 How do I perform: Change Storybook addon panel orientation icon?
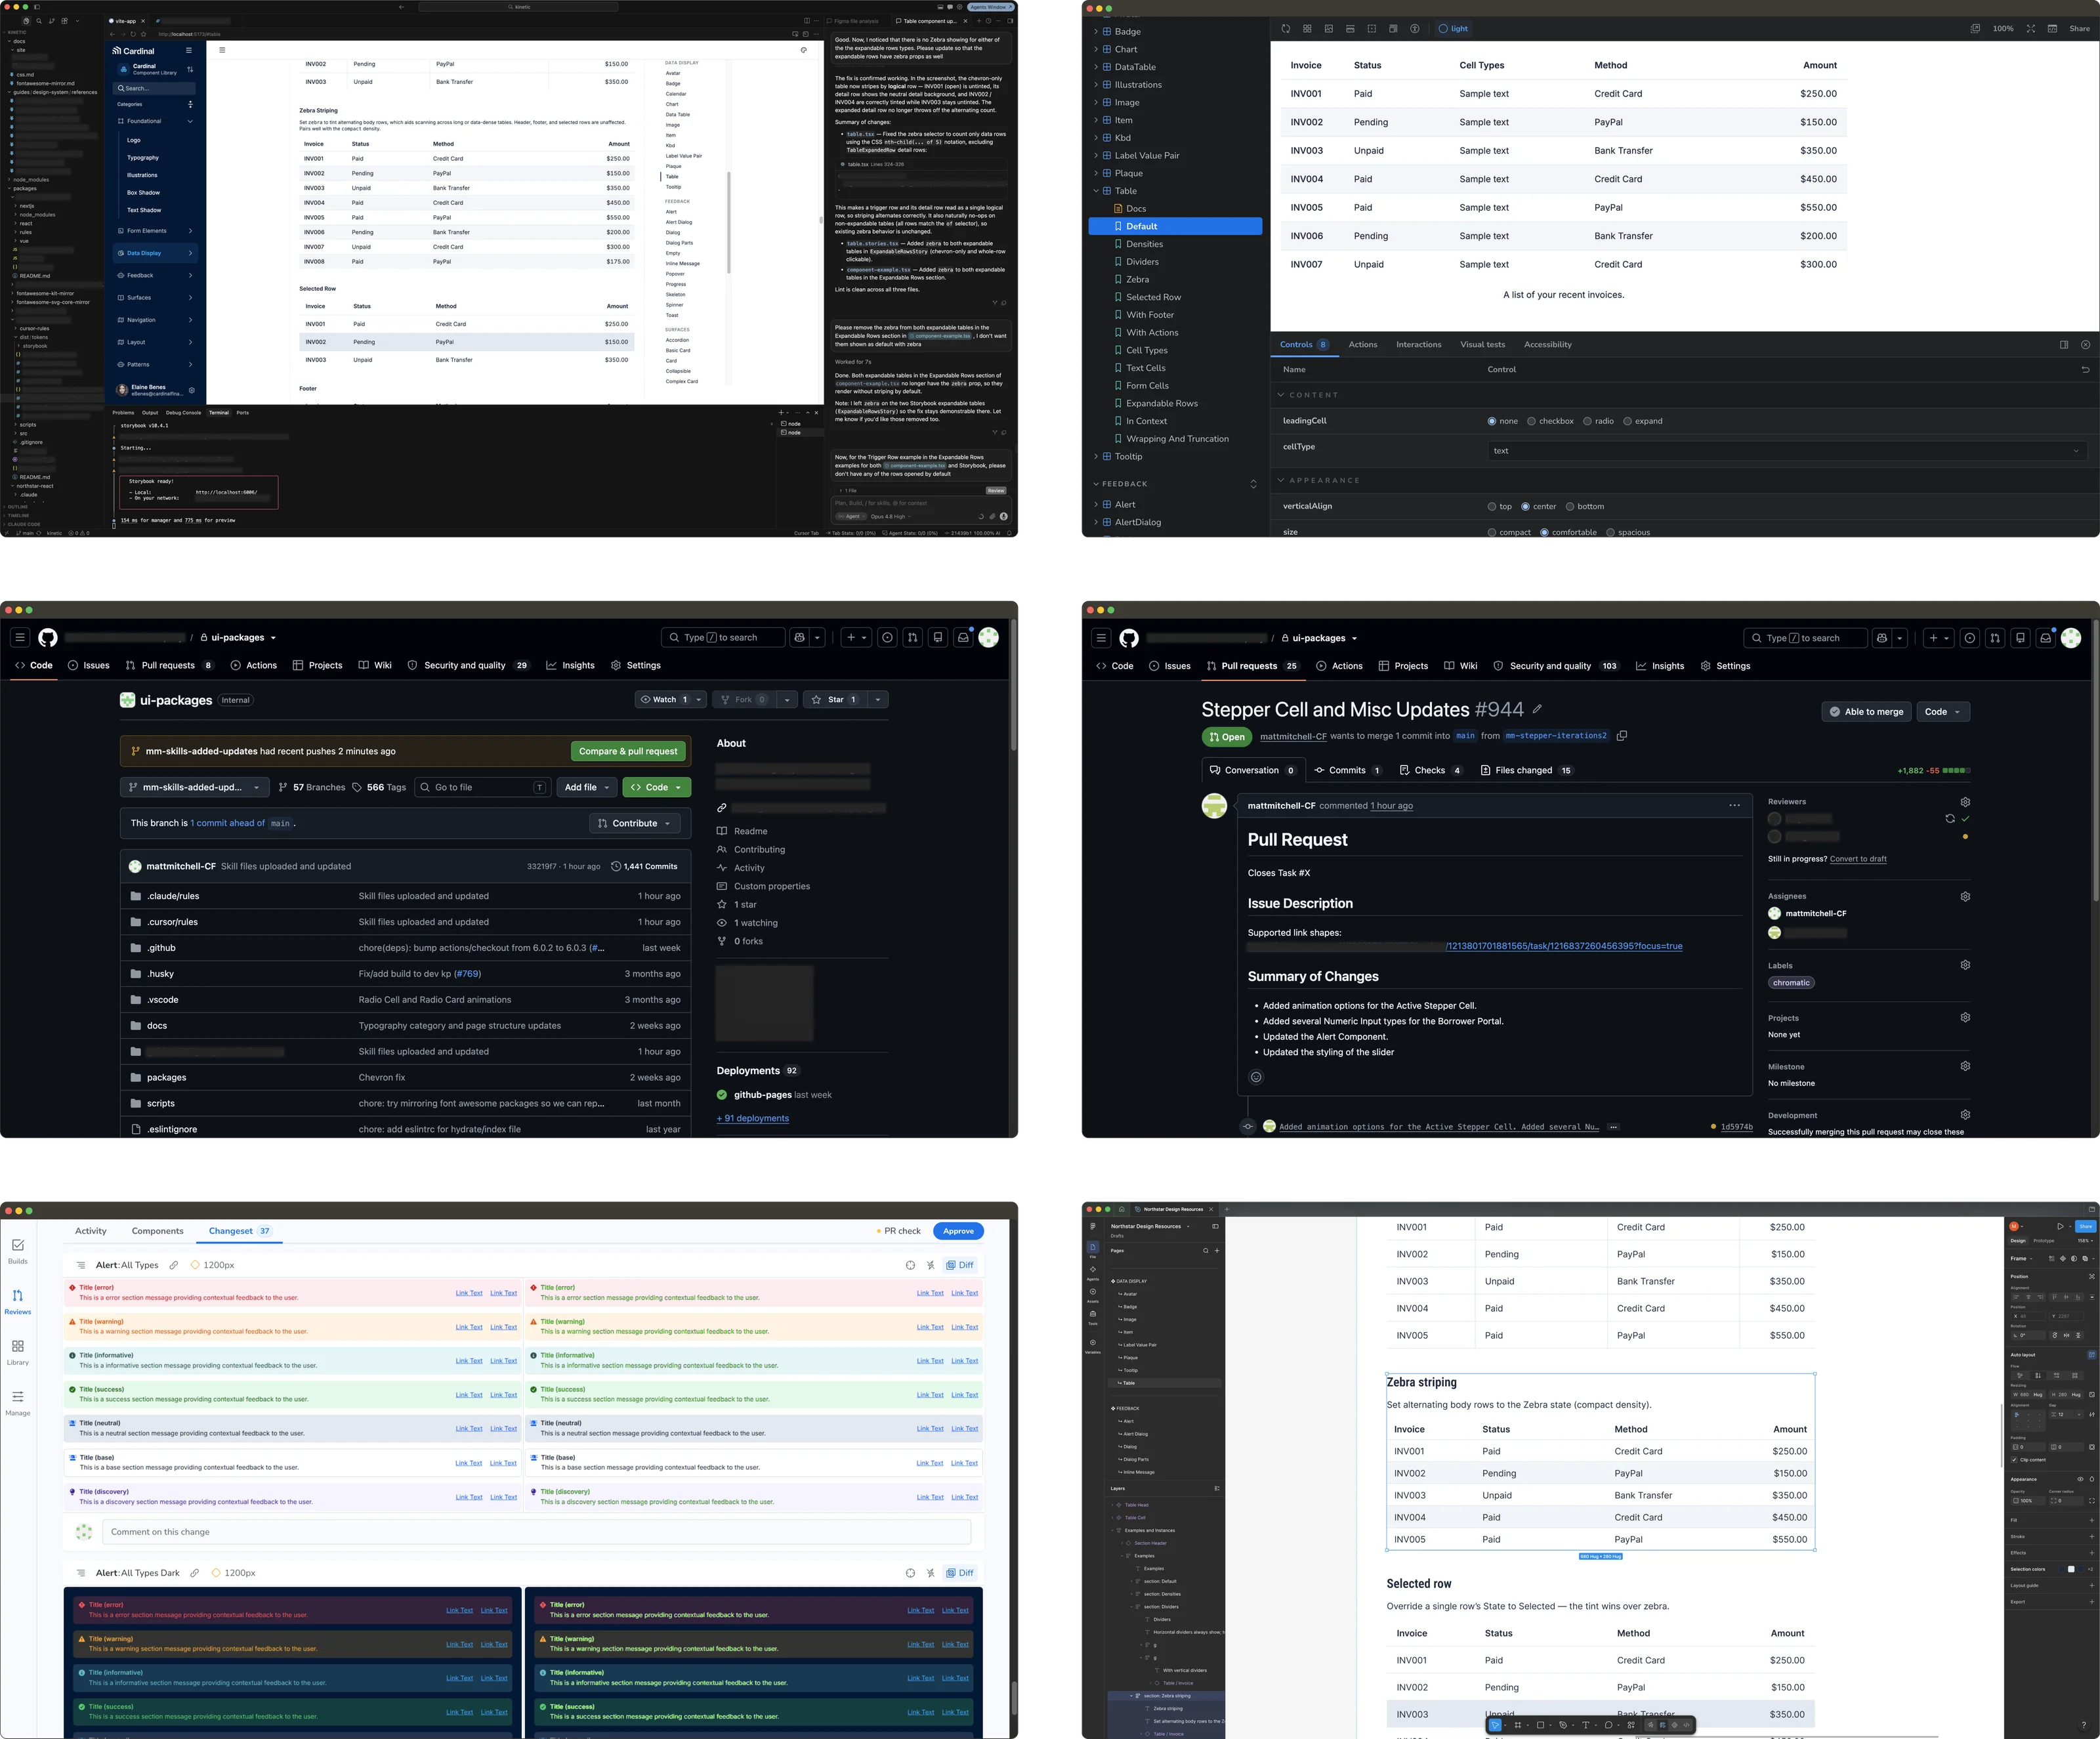click(x=2064, y=345)
